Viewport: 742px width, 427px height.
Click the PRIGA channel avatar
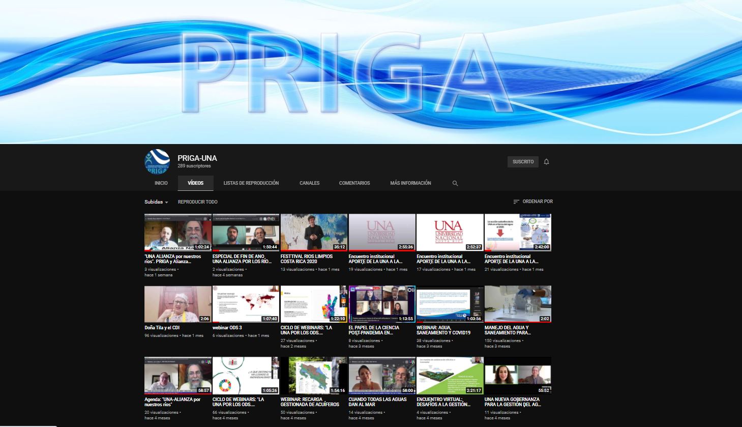pos(157,162)
